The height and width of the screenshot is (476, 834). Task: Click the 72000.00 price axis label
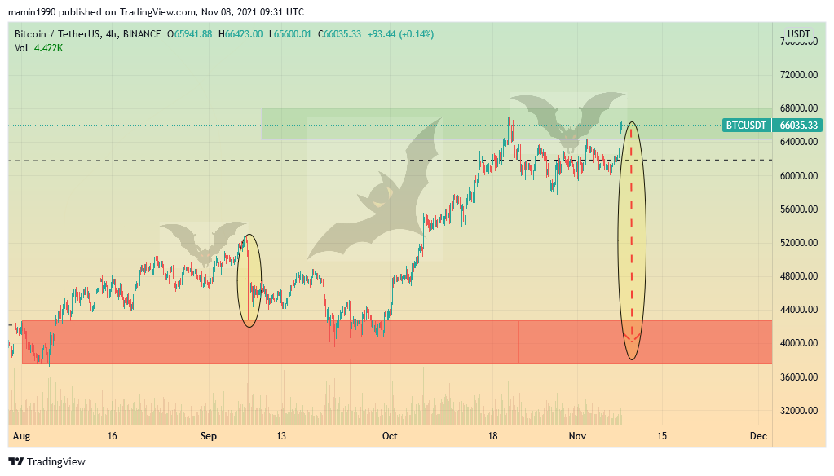798,75
